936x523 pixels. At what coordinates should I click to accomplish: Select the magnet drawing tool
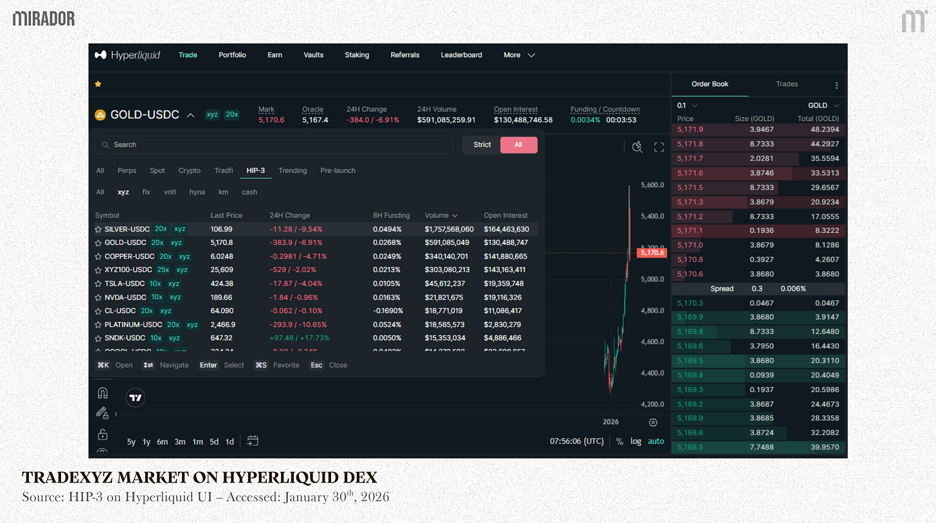[x=102, y=393]
